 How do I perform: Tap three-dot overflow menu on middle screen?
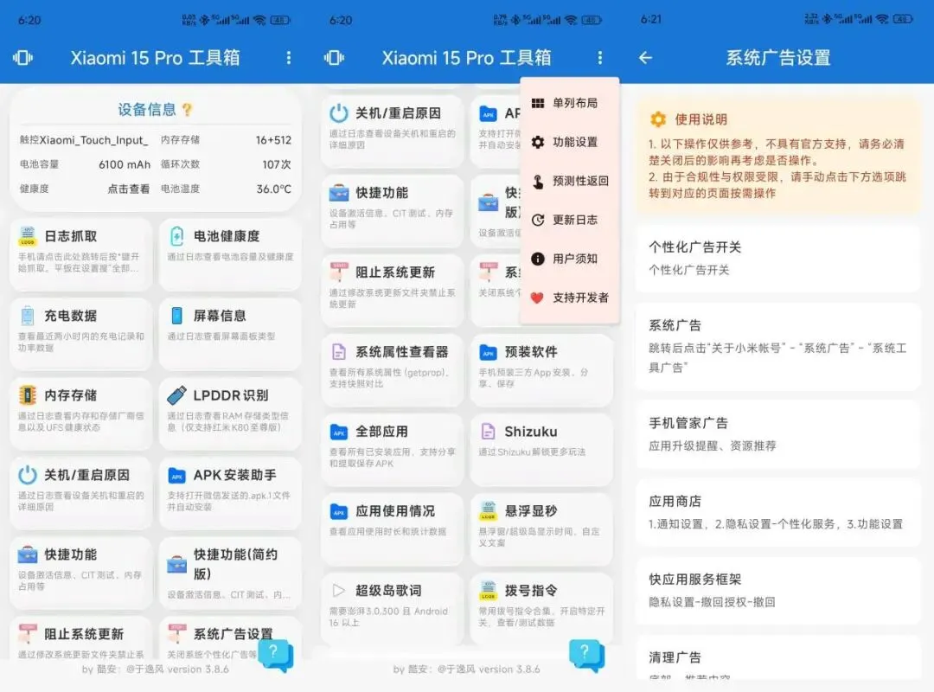600,58
